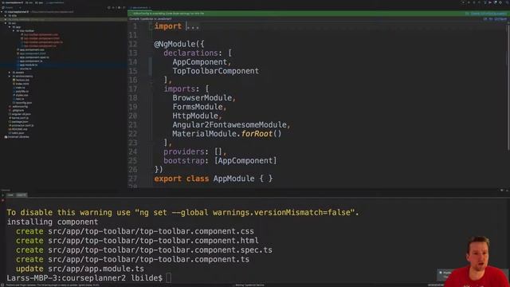This screenshot has height=287, width=510.
Task: Open Configure link in TypeScript banner
Action: pos(500,19)
